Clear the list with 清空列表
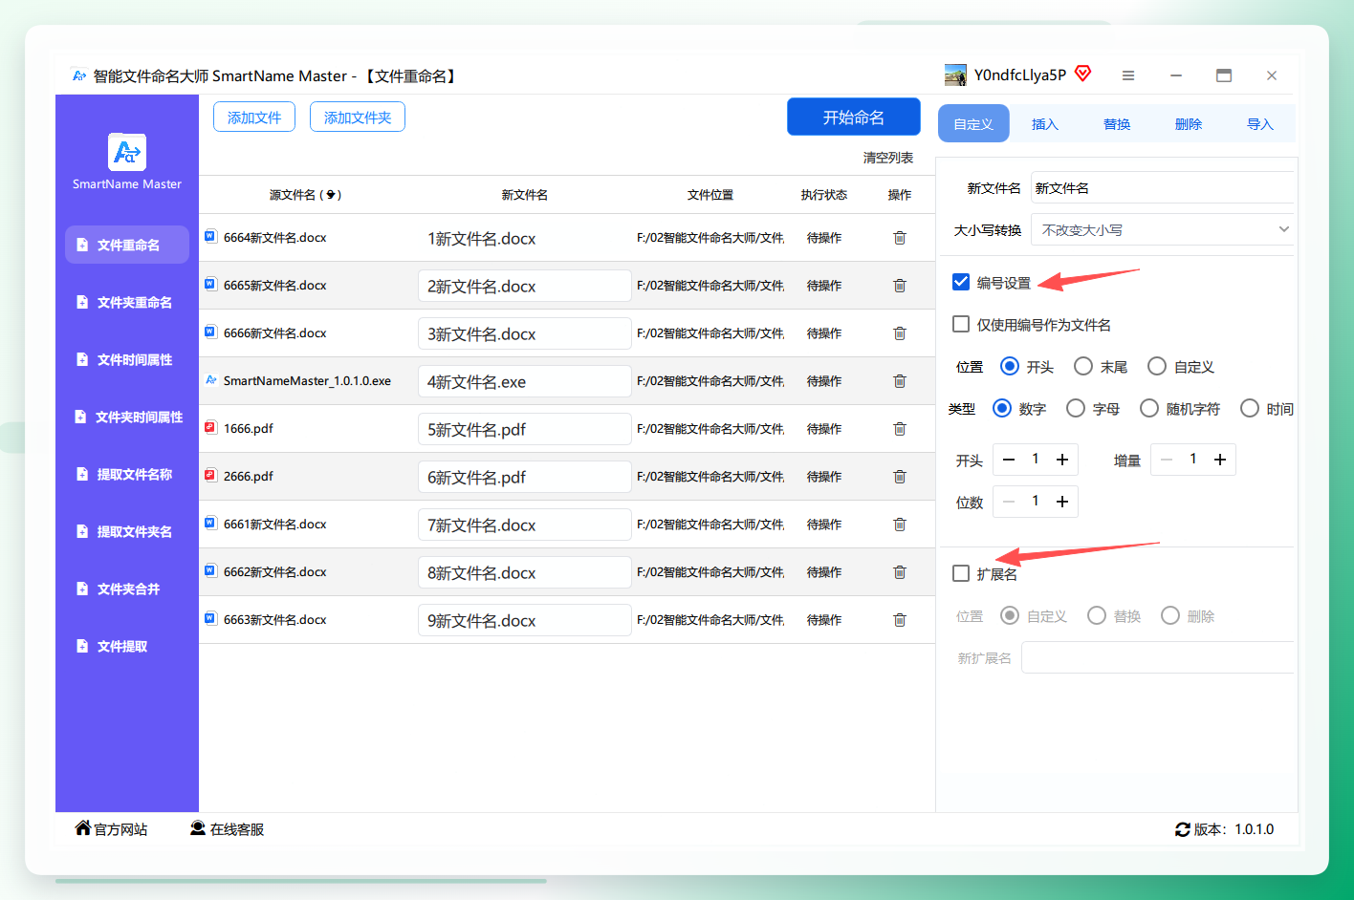Image resolution: width=1354 pixels, height=900 pixels. 888,158
